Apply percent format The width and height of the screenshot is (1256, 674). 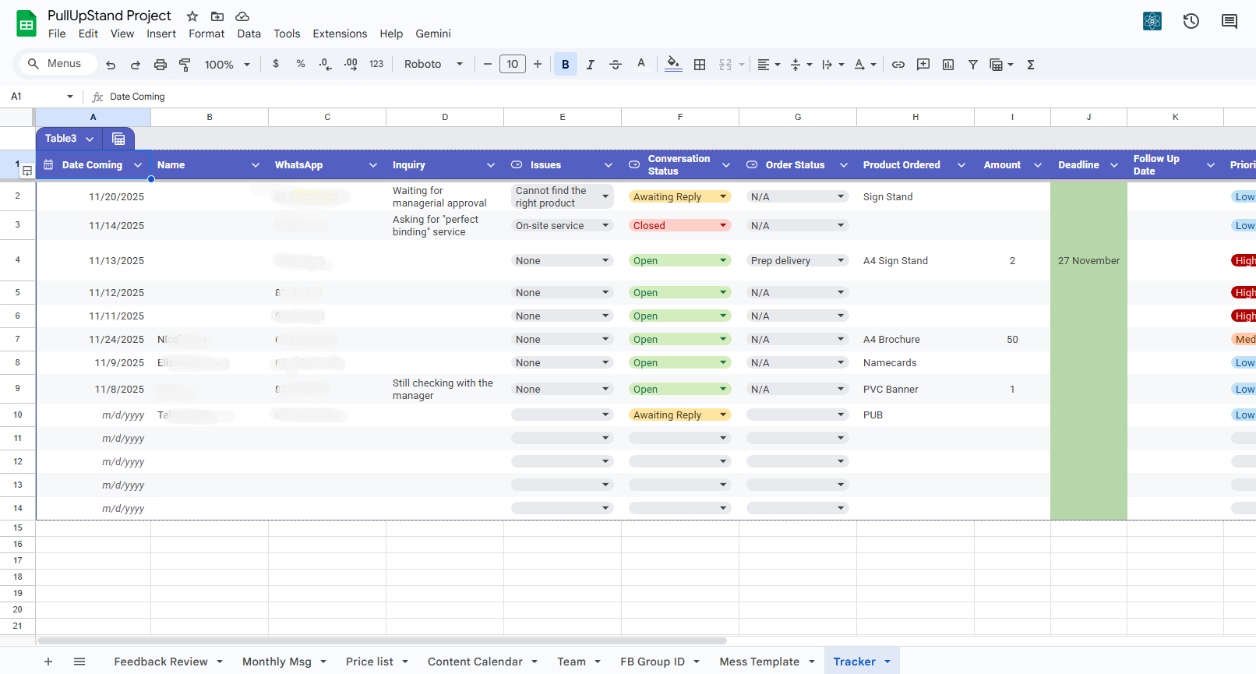(301, 64)
